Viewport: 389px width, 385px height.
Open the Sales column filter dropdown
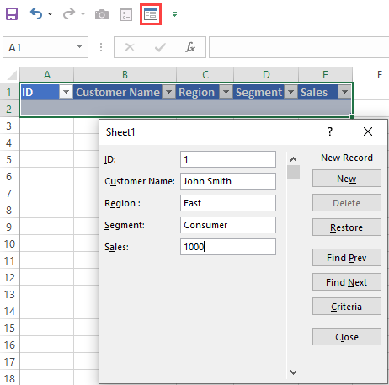[x=344, y=92]
